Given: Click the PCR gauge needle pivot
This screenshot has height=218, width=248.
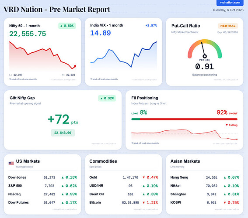Looking at the screenshot, I should coord(205,56).
